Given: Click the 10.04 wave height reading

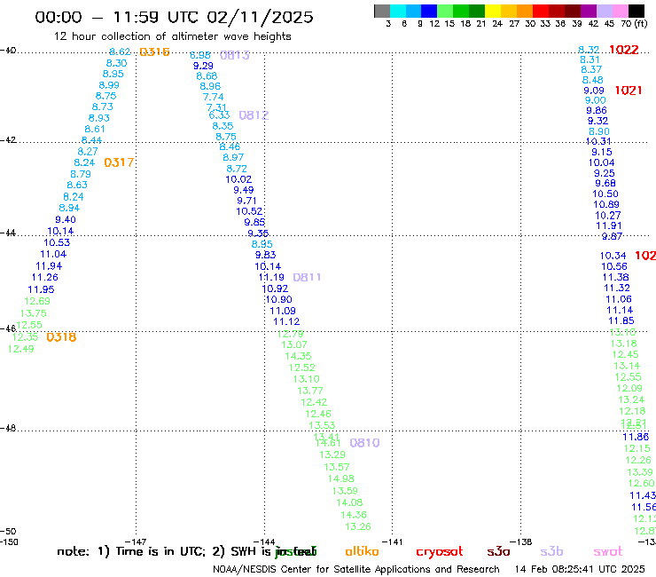Looking at the screenshot, I should click(601, 163).
